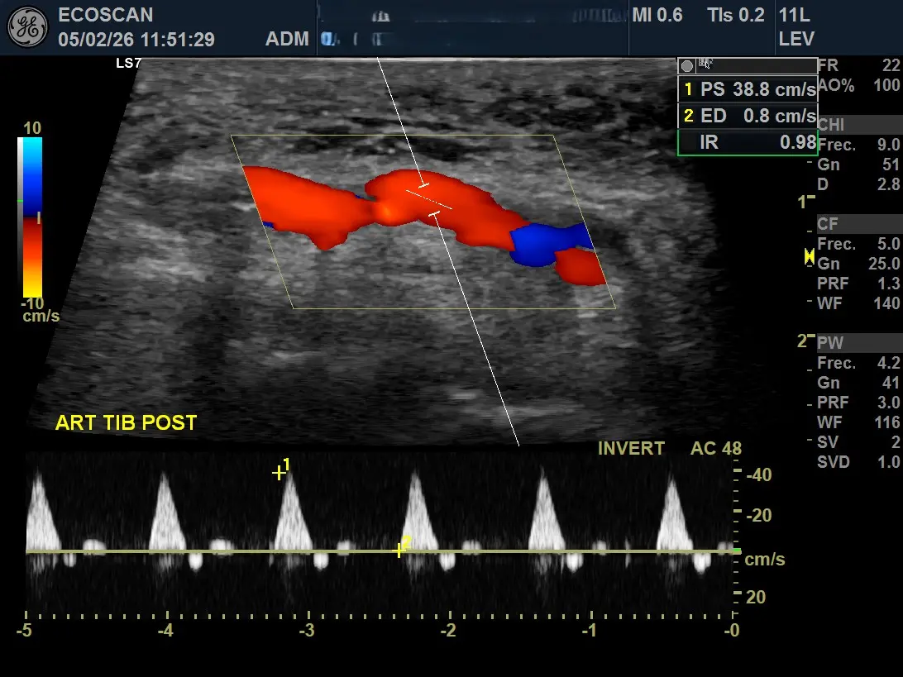Click the -3 time axis marker

[x=307, y=631]
